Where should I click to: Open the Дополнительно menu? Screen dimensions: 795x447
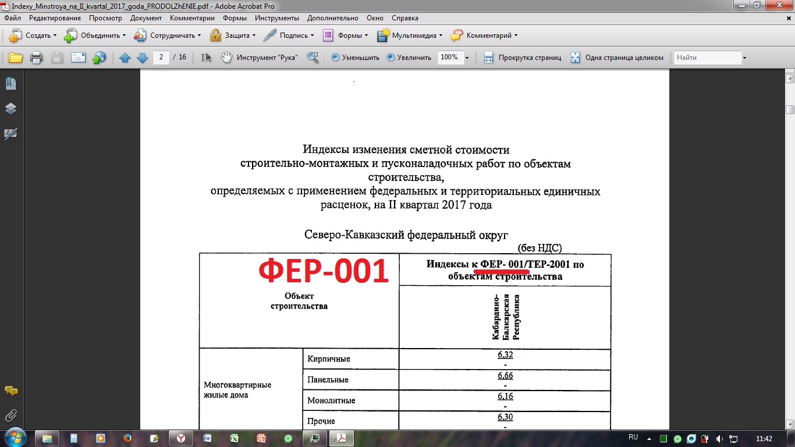(333, 18)
